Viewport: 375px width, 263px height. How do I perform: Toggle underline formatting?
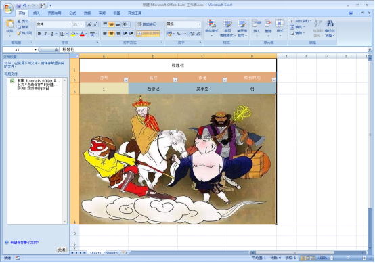point(51,34)
